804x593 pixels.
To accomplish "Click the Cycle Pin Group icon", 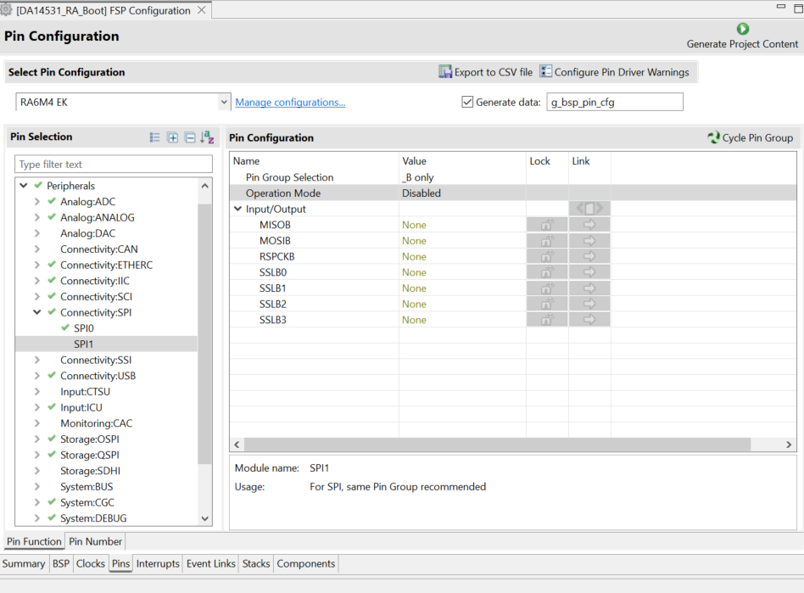I will coord(713,137).
